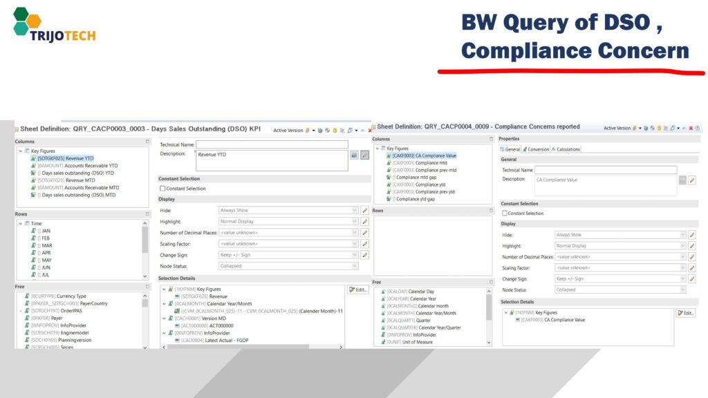Click pencil icon beside Highlight in Compliance query

pos(691,246)
